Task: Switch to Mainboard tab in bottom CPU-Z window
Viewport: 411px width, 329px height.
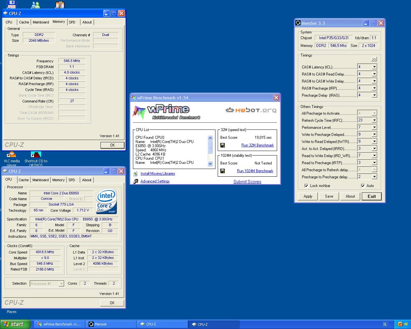Action: 40,180
